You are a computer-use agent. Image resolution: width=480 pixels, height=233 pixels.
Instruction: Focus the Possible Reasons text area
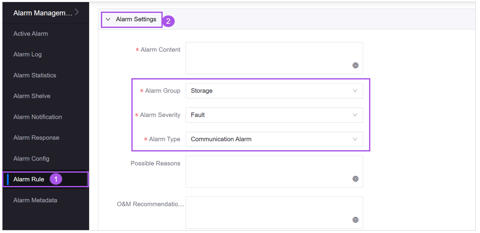pos(267,169)
